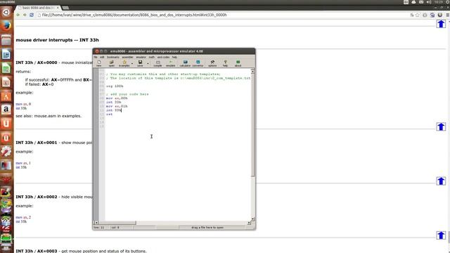
Task: Open Ubuntu Dash home in launcher
Action: pos(6,13)
